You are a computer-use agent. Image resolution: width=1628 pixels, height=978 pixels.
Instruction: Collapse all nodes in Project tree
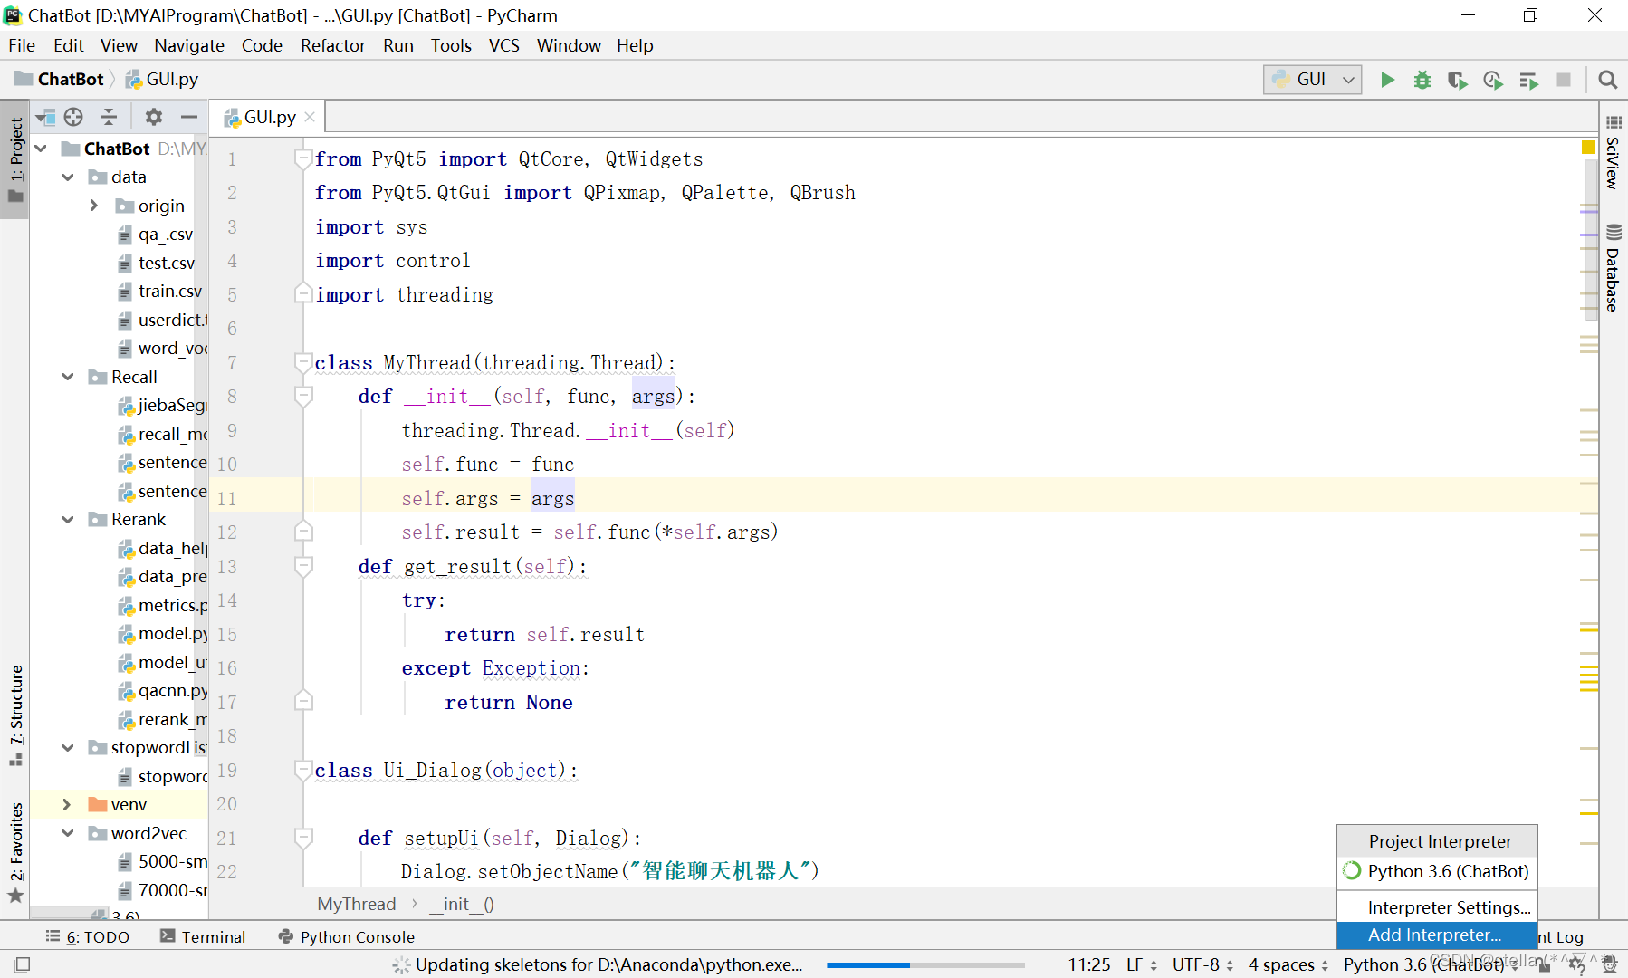point(109,117)
